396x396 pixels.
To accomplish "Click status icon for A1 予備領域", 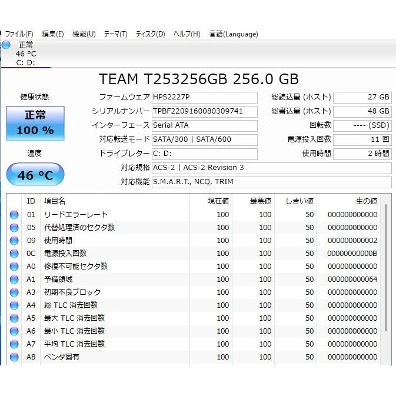I will (14, 279).
